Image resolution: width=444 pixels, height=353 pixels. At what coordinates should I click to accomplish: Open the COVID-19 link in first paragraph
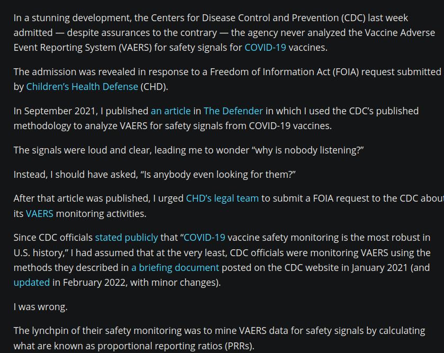coord(265,47)
